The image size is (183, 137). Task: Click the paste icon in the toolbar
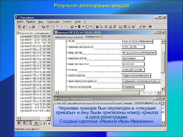click(x=48, y=27)
